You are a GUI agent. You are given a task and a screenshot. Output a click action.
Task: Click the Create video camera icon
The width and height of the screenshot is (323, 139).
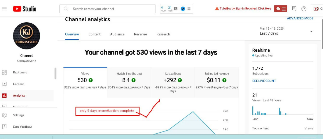coord(316,9)
